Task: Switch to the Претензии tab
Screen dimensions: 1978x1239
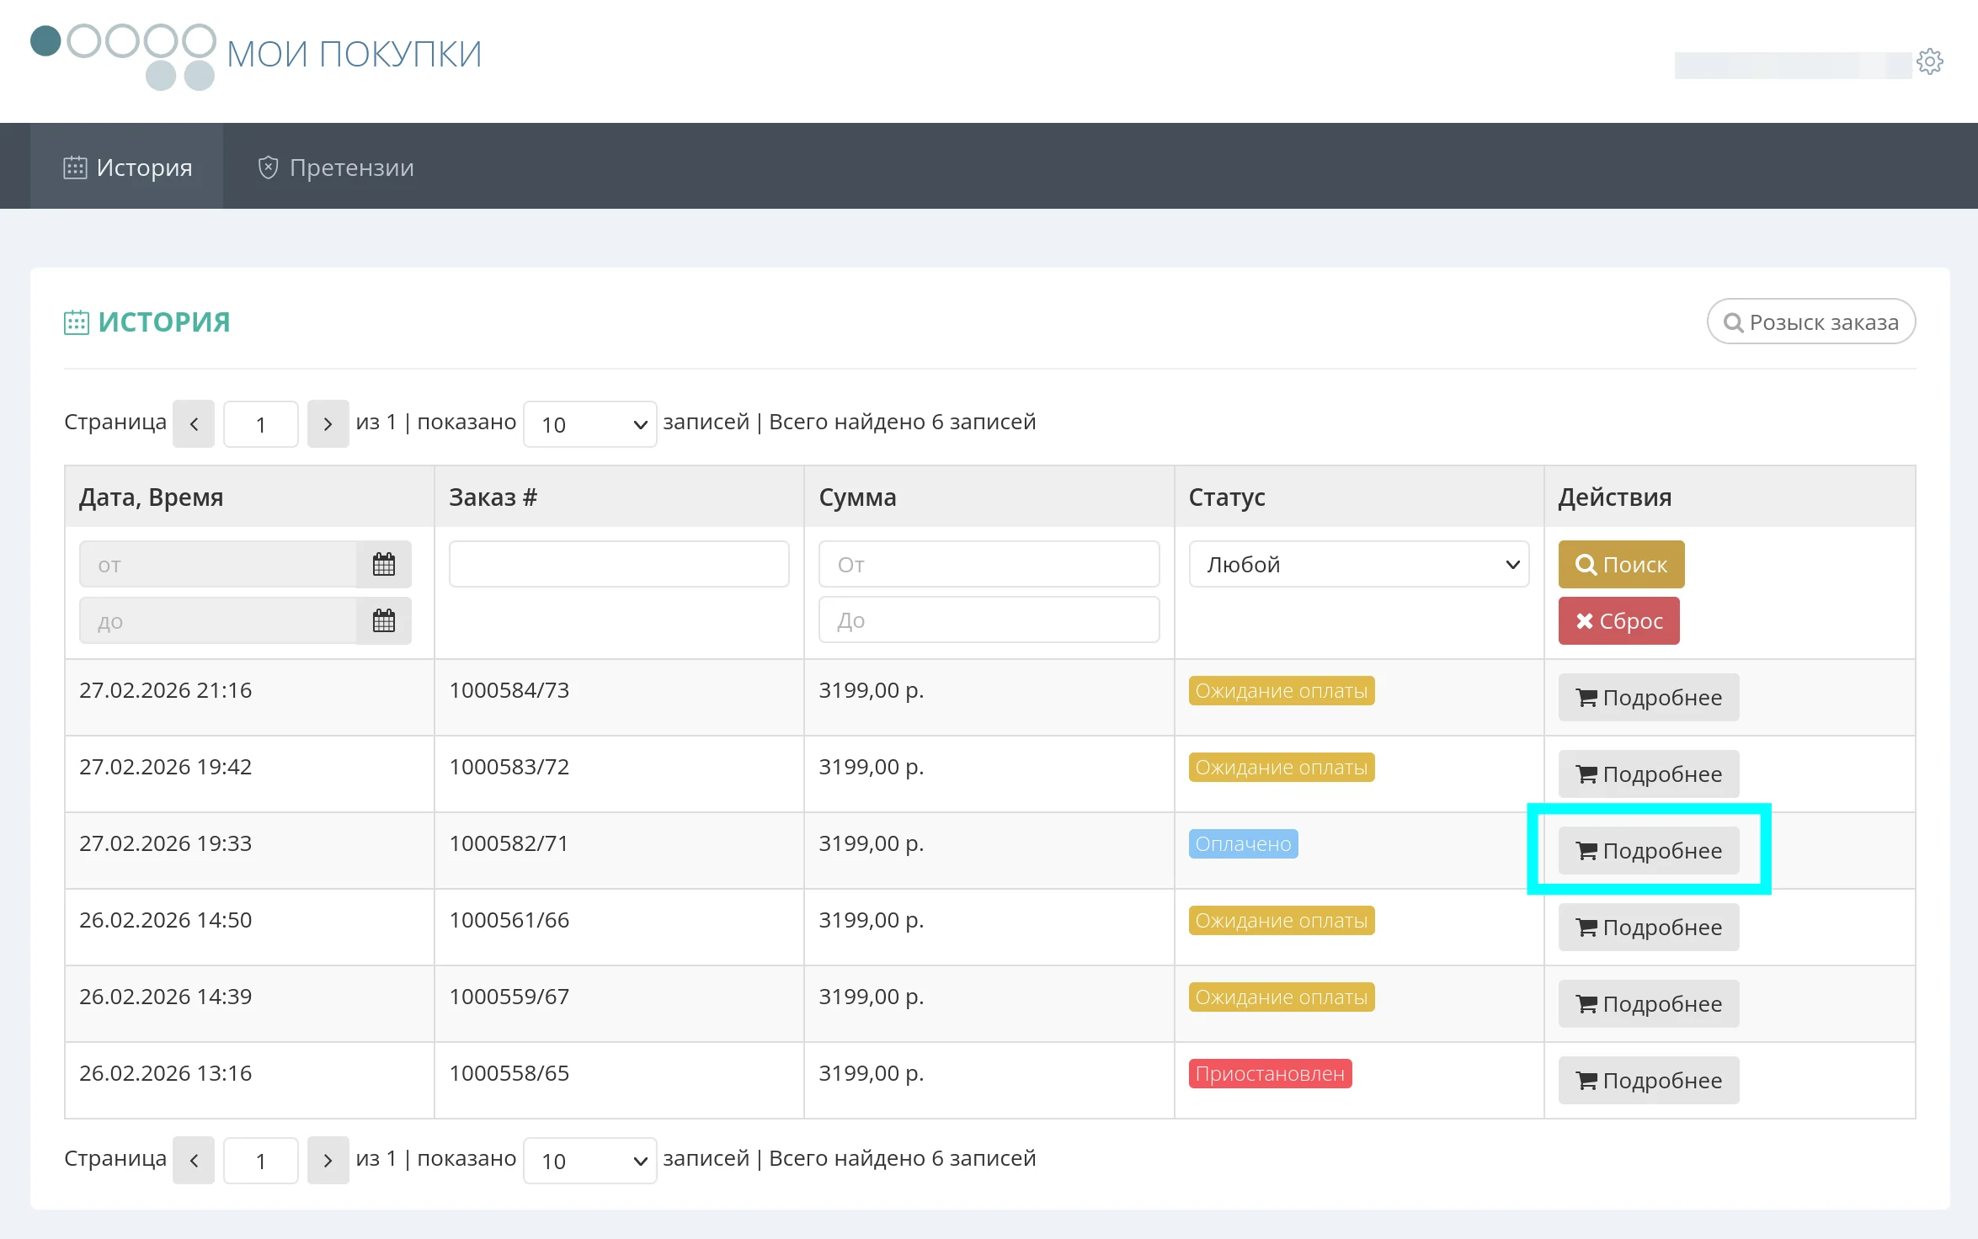Action: point(336,168)
